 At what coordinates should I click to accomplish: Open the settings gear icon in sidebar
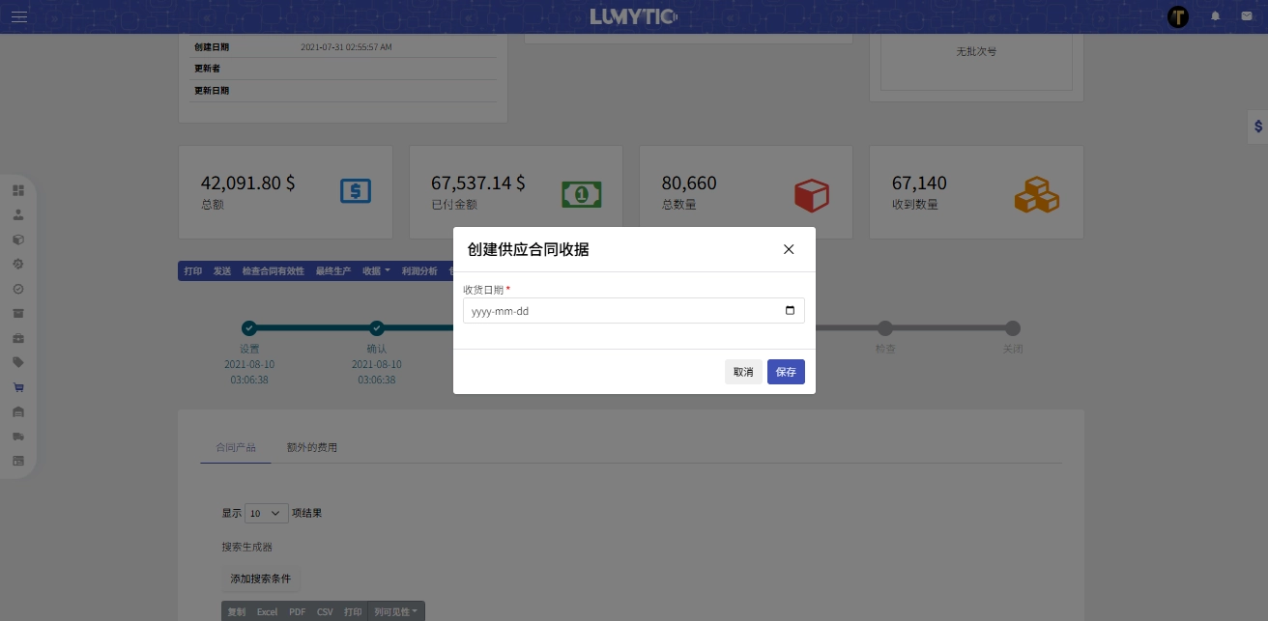tap(18, 263)
